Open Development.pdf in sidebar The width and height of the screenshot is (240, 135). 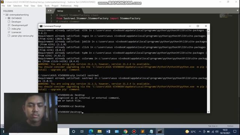[x=19, y=25]
